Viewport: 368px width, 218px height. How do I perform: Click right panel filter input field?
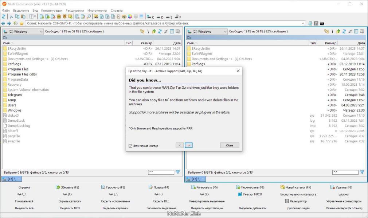click(345, 172)
